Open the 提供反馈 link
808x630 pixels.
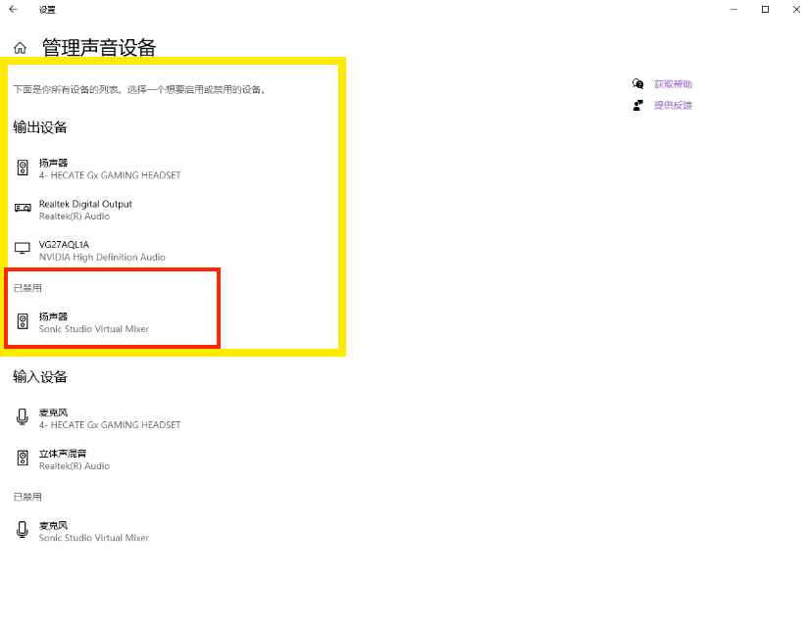point(672,105)
